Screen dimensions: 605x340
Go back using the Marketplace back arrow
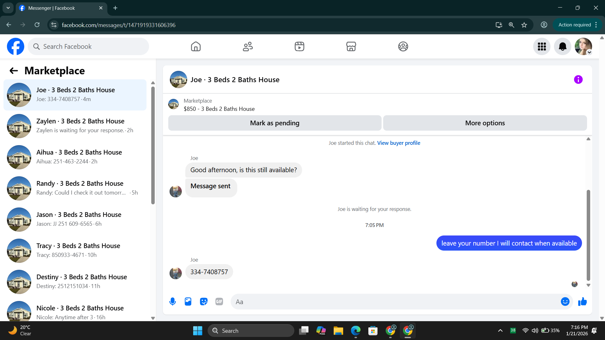point(14,71)
